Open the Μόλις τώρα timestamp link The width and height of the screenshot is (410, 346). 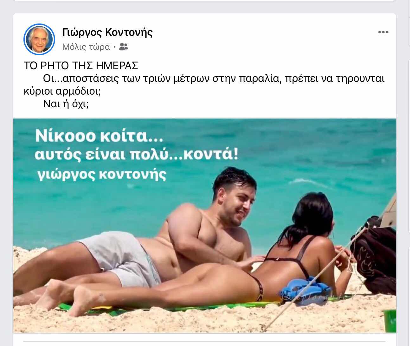point(86,47)
